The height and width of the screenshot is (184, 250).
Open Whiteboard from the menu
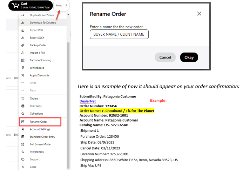coord(37,68)
